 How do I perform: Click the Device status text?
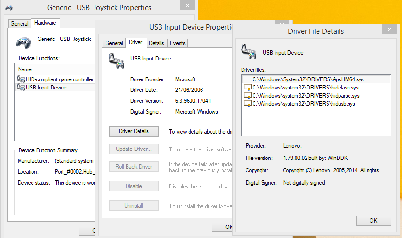pyautogui.click(x=75, y=183)
